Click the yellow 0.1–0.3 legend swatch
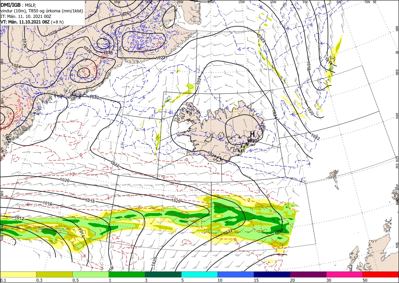 click(x=18, y=274)
